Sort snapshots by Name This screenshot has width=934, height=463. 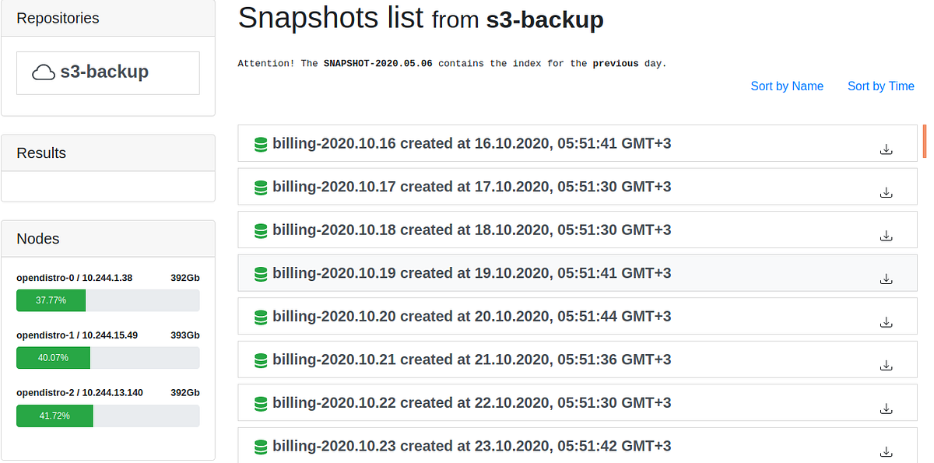pyautogui.click(x=787, y=86)
